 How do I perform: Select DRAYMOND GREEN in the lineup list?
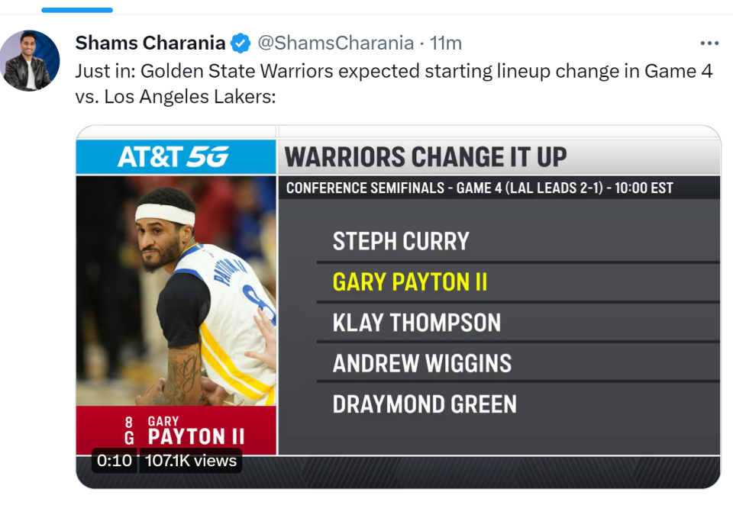pos(425,404)
